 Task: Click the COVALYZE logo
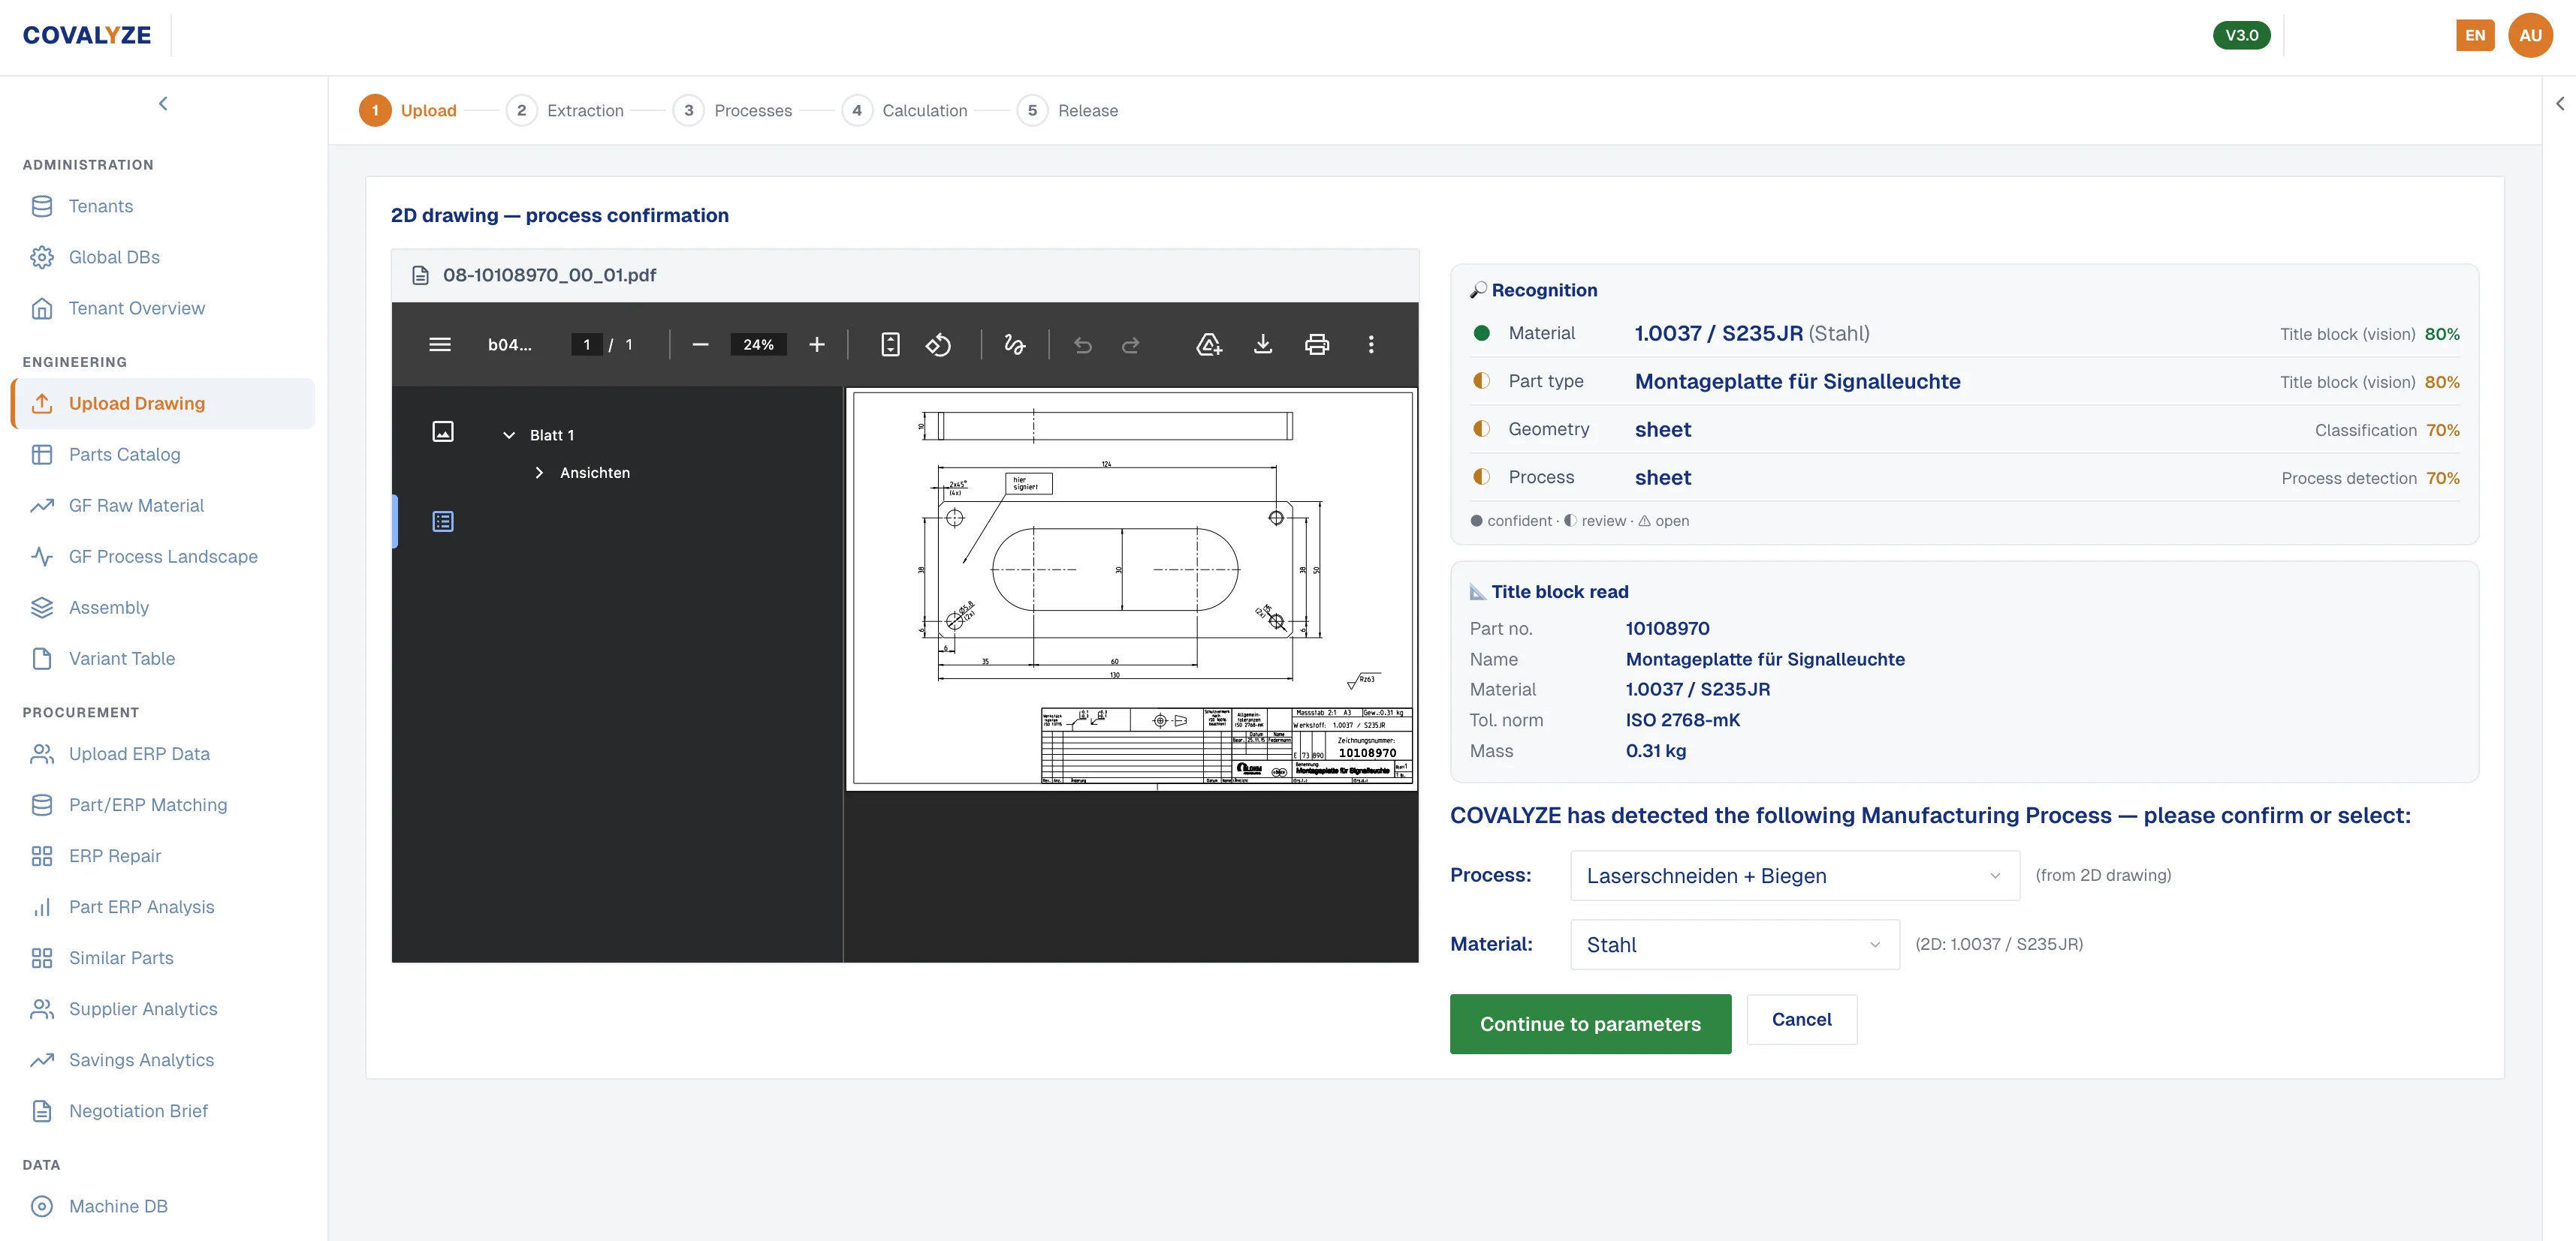pos(87,35)
